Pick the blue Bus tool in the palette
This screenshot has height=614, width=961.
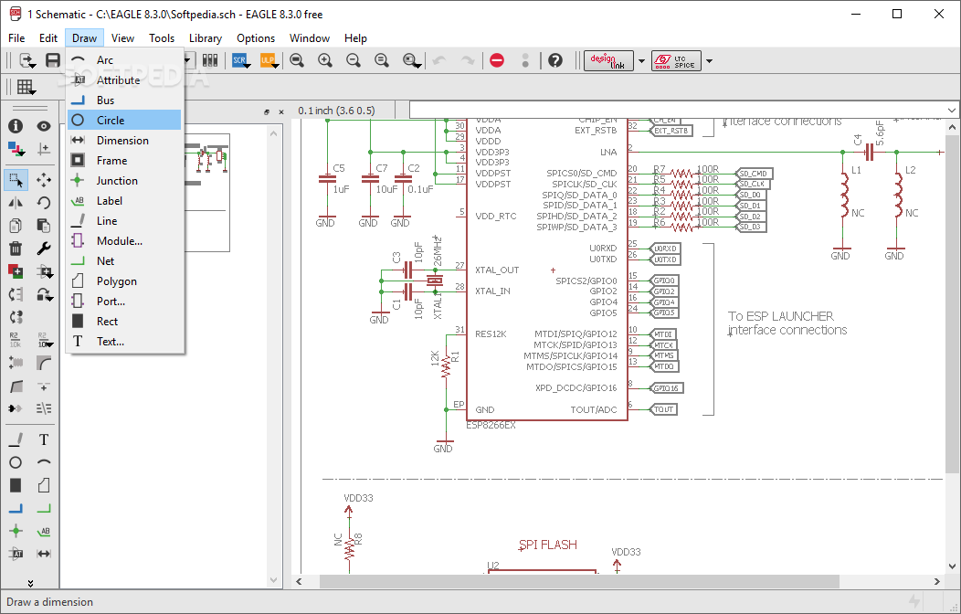[16, 508]
